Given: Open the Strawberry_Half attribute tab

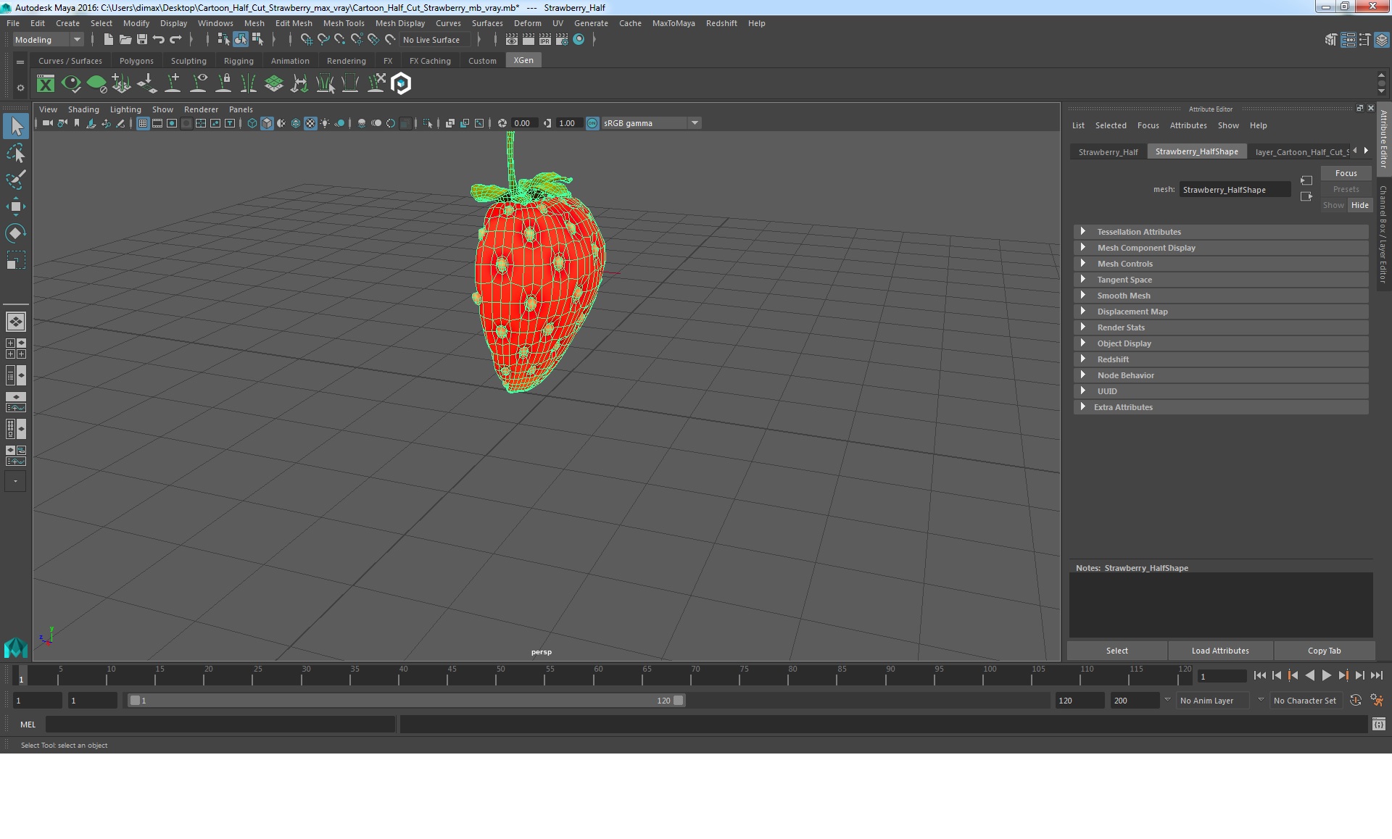Looking at the screenshot, I should 1108,151.
